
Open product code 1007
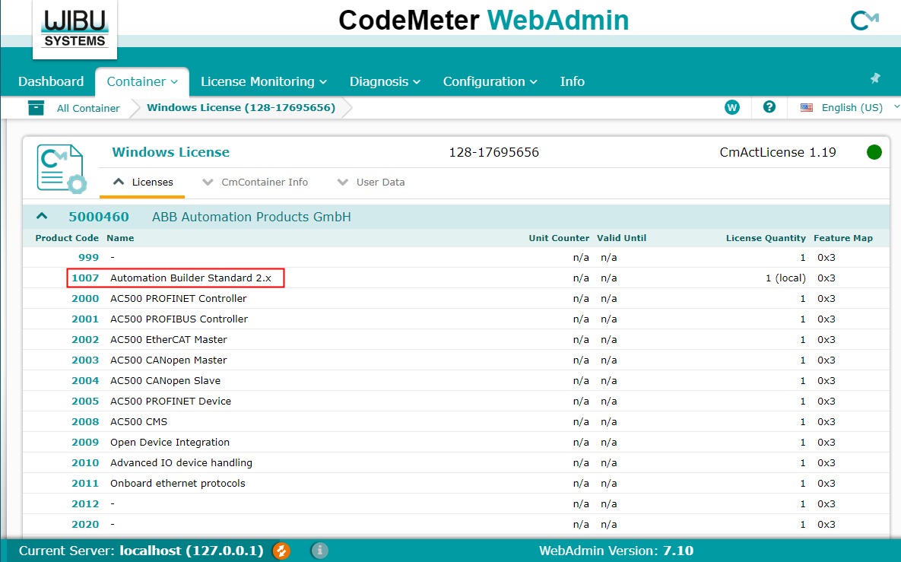pos(85,278)
